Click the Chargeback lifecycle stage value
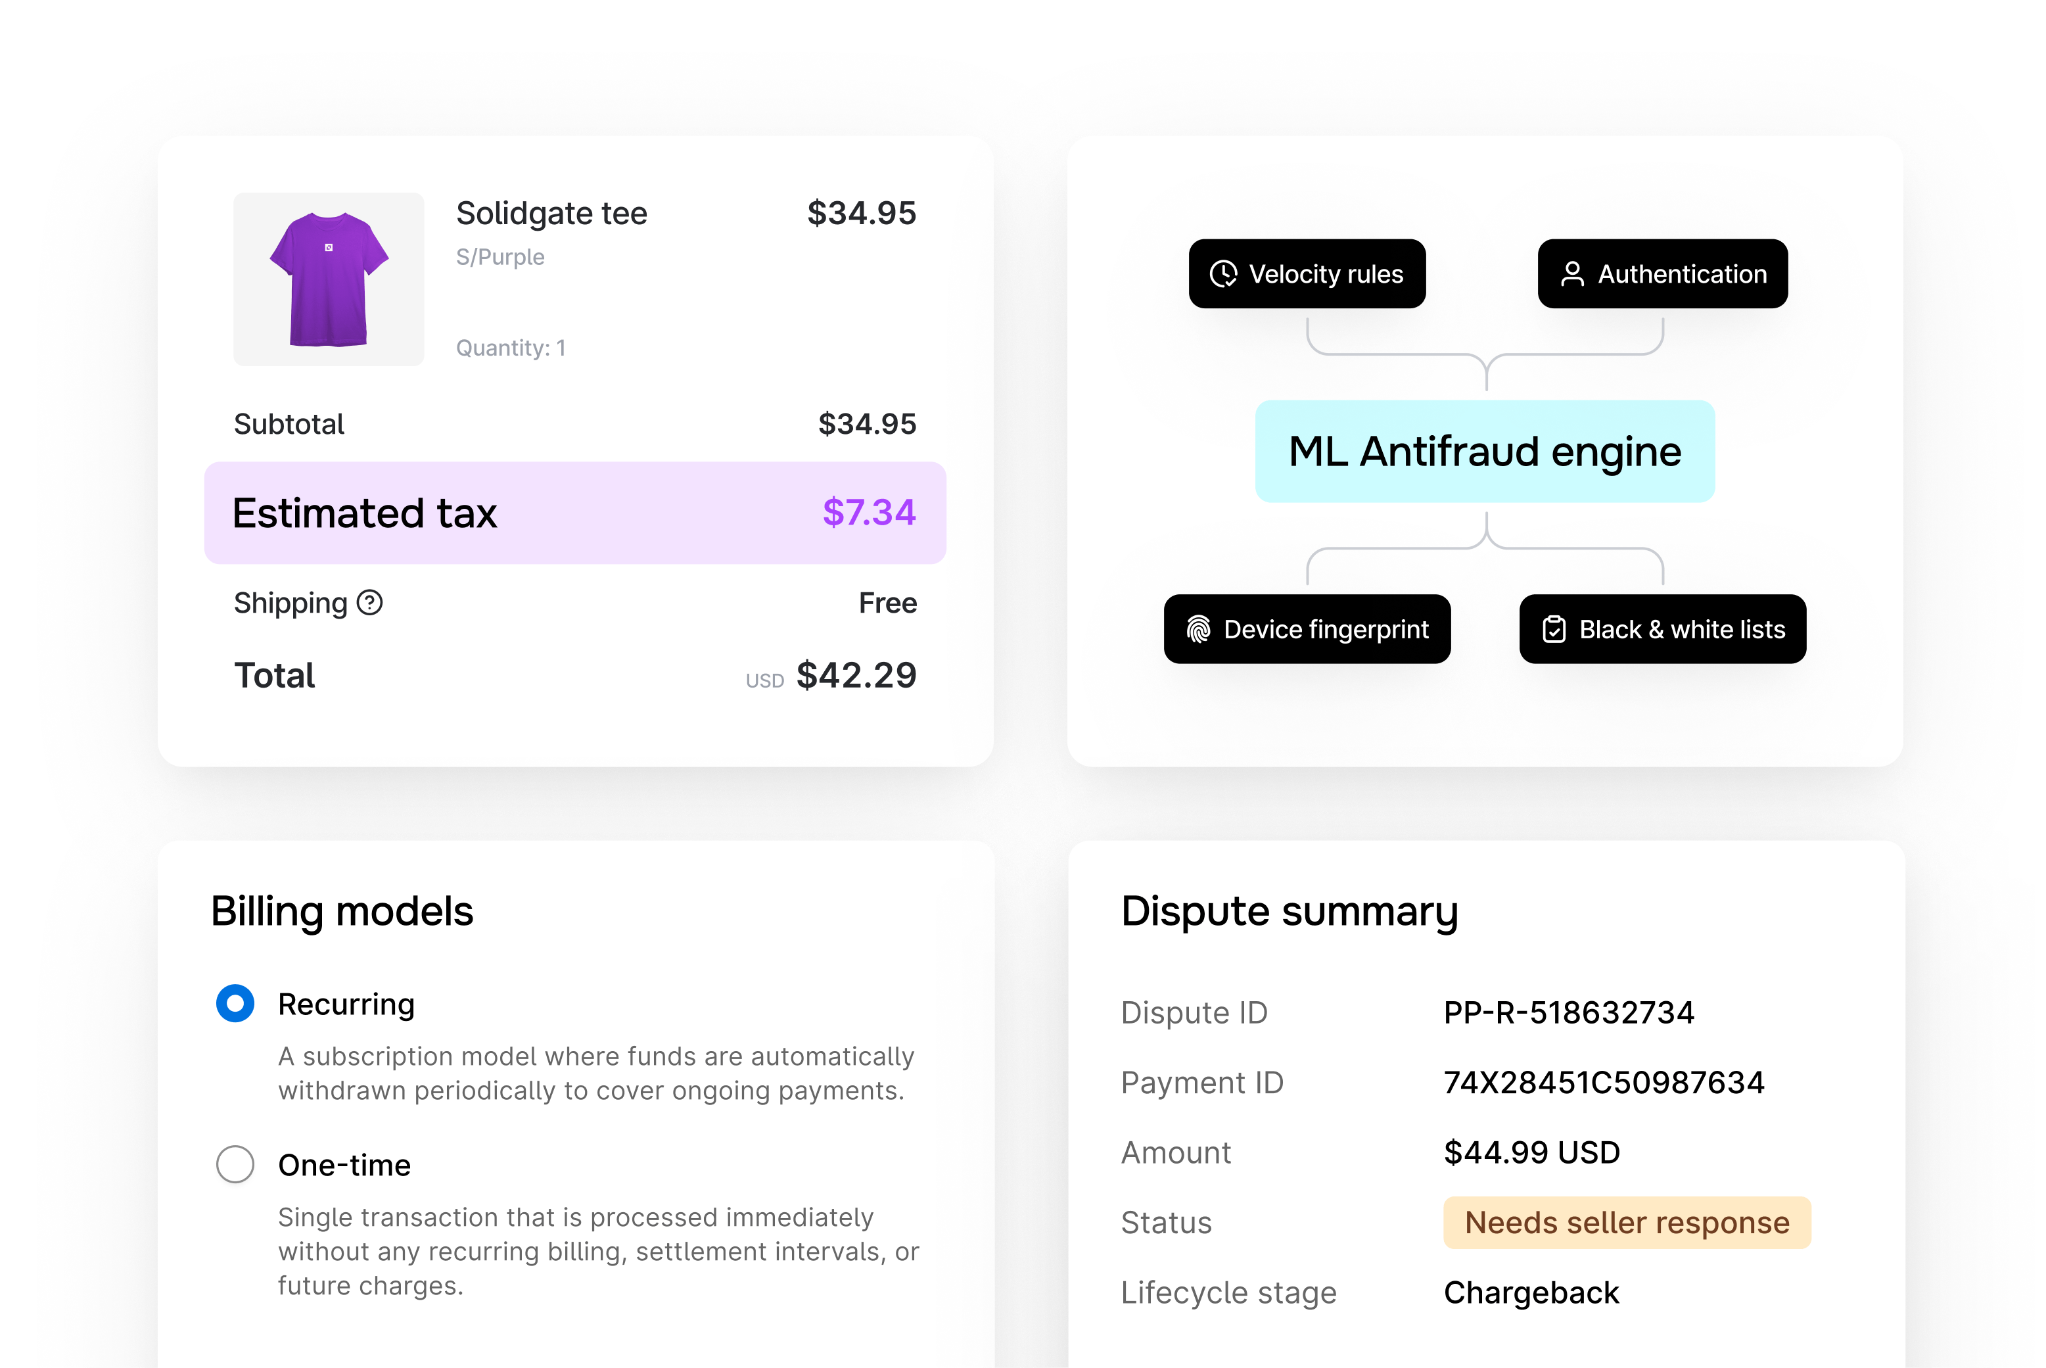This screenshot has height=1368, width=2046. coord(1531,1292)
